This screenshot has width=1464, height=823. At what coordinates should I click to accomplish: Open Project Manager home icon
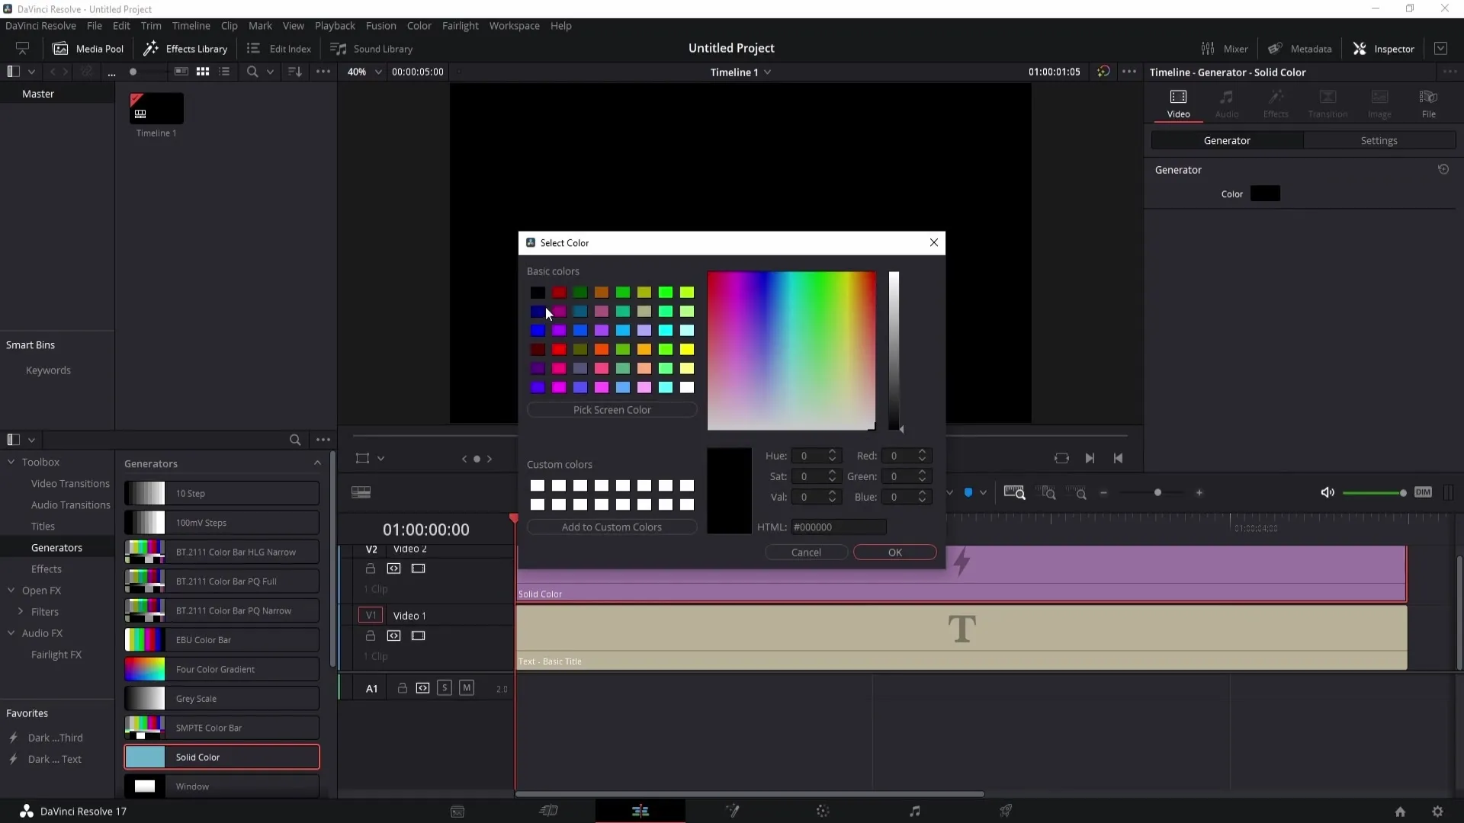coord(1400,812)
